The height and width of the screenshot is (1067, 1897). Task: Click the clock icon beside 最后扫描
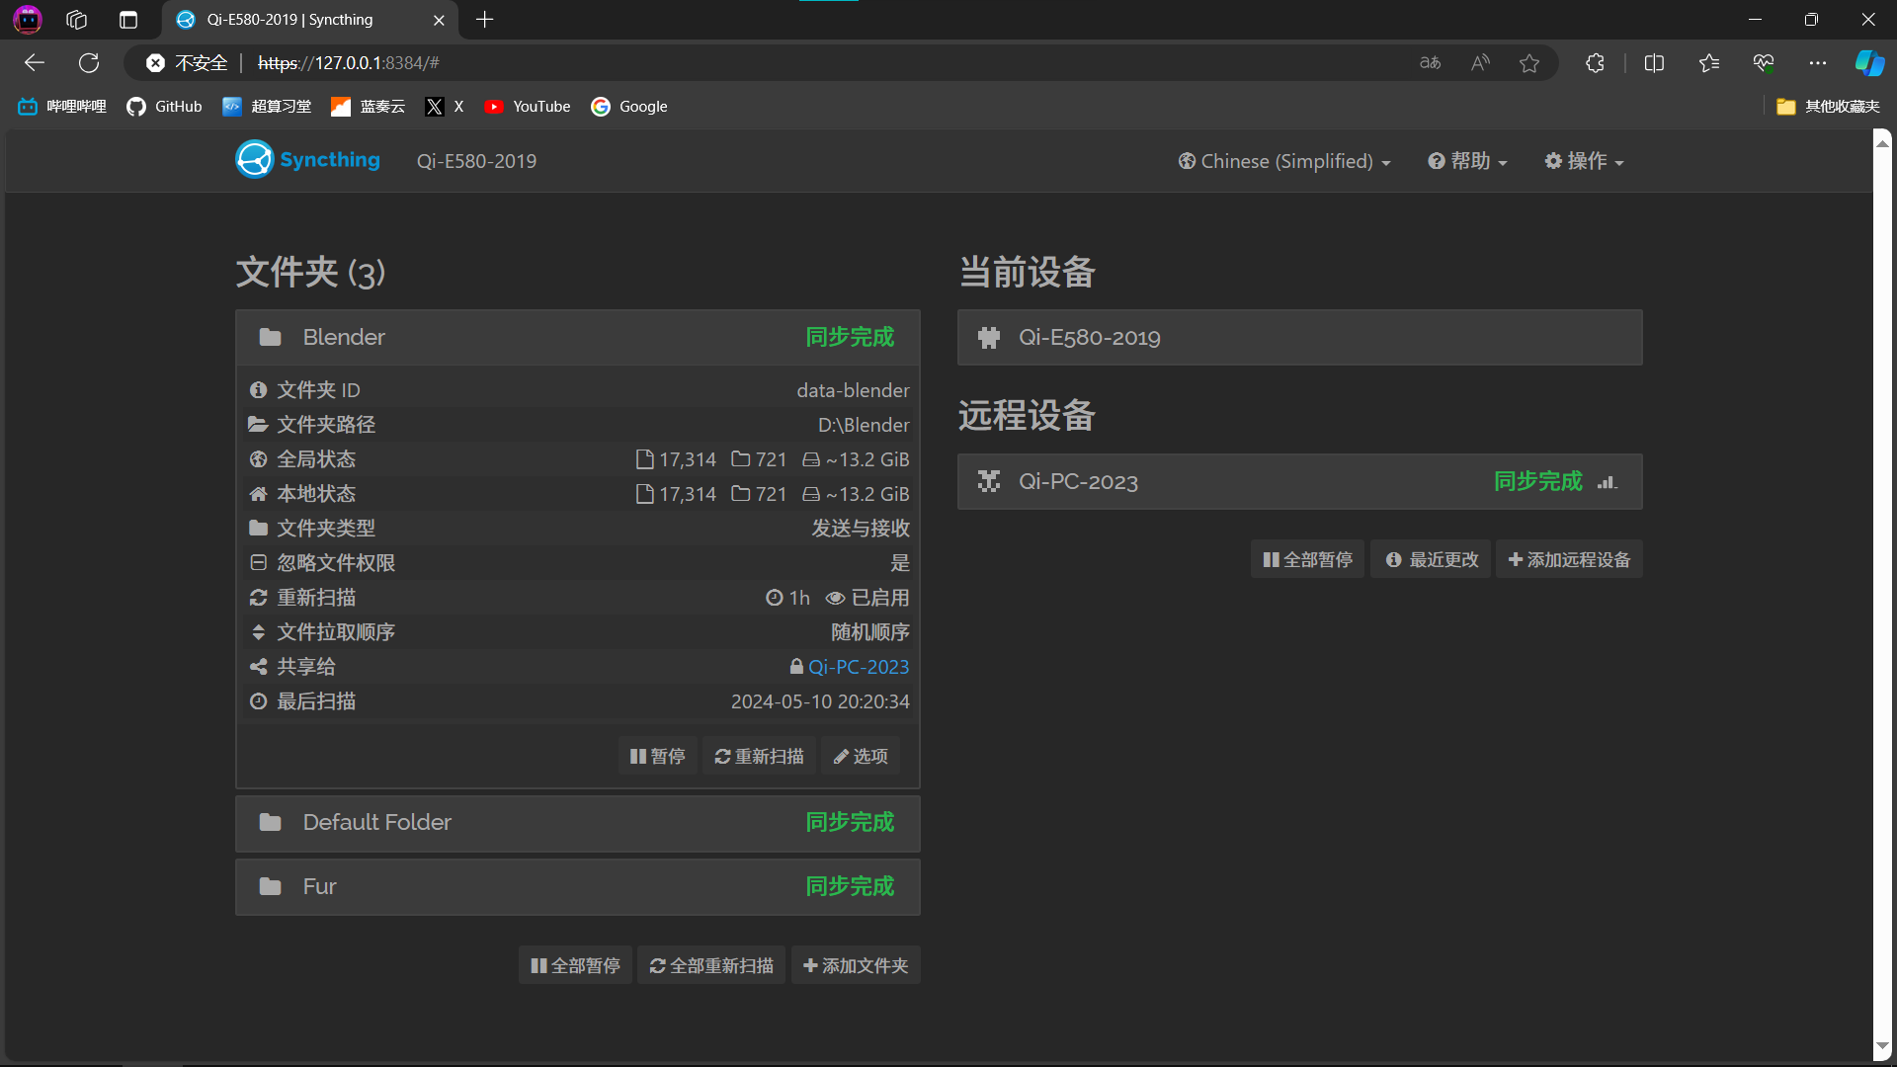coord(258,700)
